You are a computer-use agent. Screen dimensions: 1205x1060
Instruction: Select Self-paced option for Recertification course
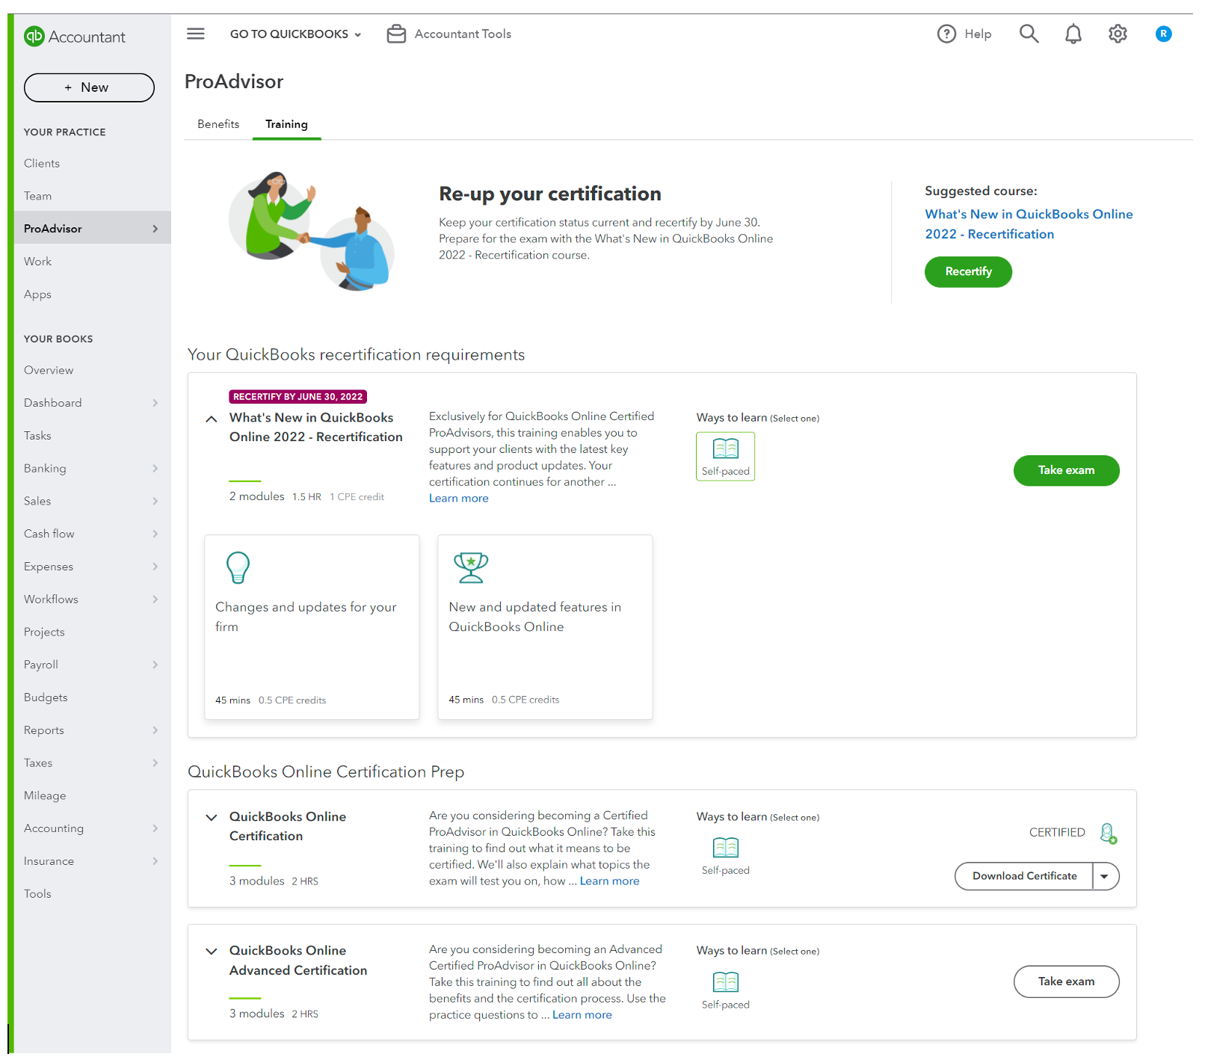point(725,456)
